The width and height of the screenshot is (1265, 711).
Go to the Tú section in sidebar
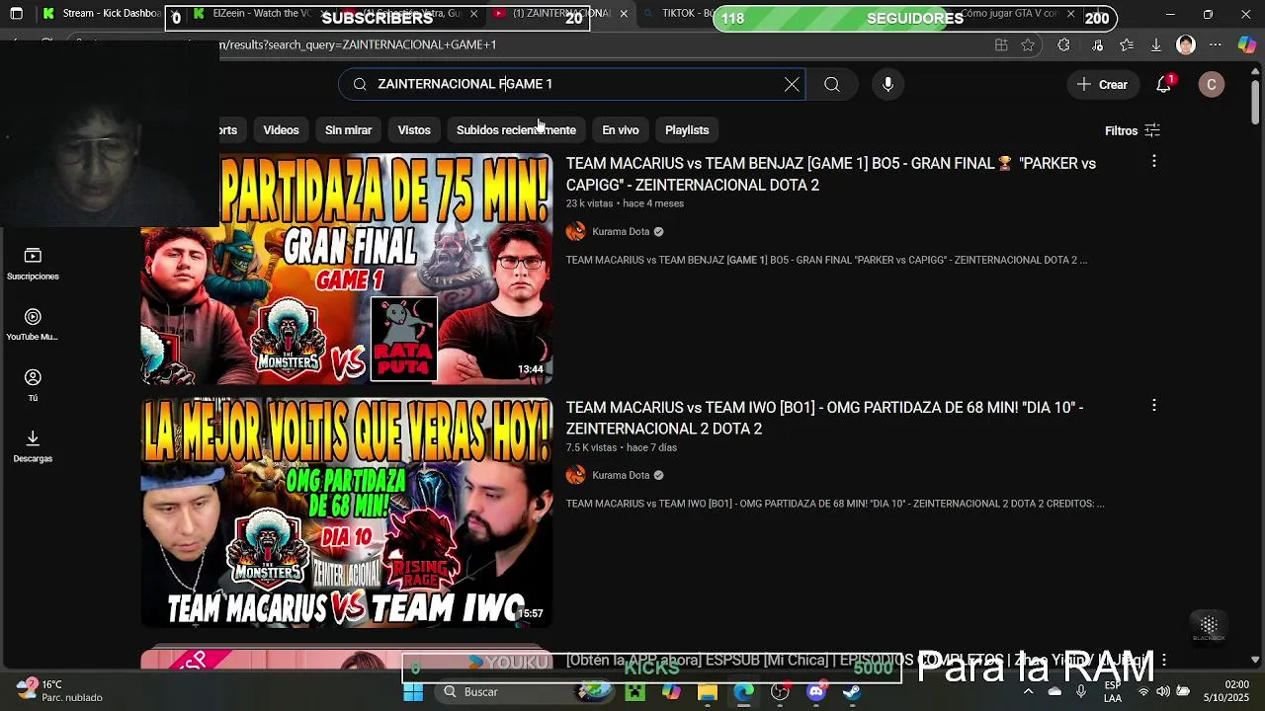(33, 385)
